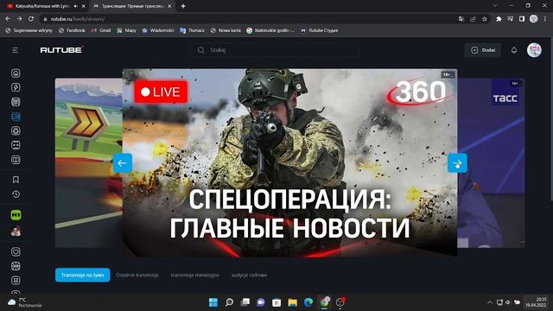The image size is (553, 311).
Task: Open the Wiadomości bookmark
Action: [x=158, y=31]
